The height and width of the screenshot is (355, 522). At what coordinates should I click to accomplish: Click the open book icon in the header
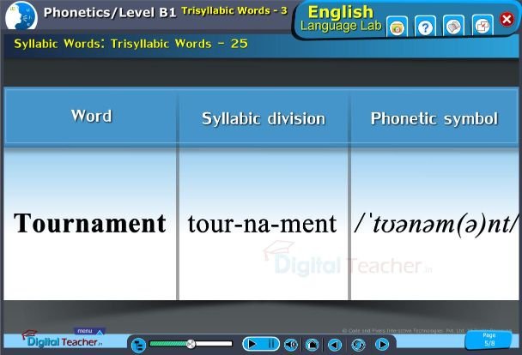[453, 27]
